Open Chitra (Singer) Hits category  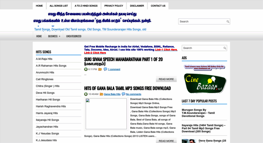(x=48, y=86)
